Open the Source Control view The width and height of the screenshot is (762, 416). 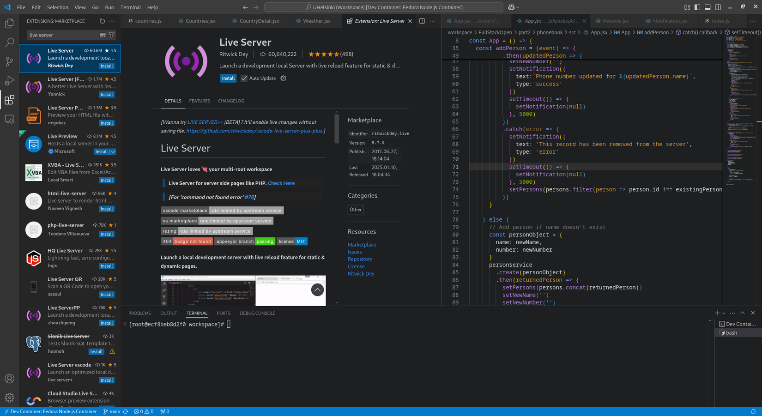(9, 61)
